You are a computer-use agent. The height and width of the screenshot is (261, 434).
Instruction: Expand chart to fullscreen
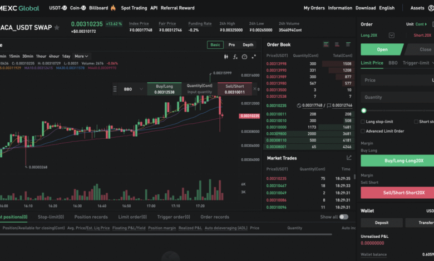pyautogui.click(x=254, y=57)
